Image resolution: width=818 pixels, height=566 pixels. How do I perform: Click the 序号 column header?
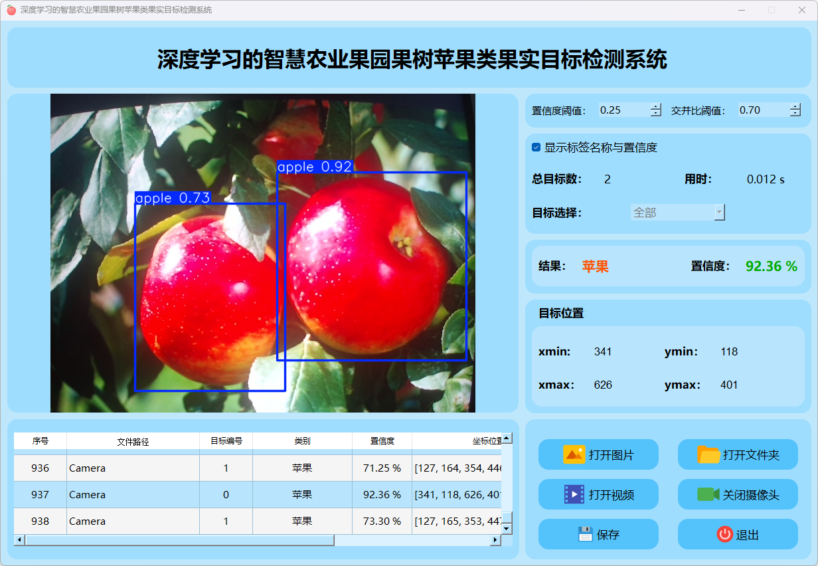[41, 441]
